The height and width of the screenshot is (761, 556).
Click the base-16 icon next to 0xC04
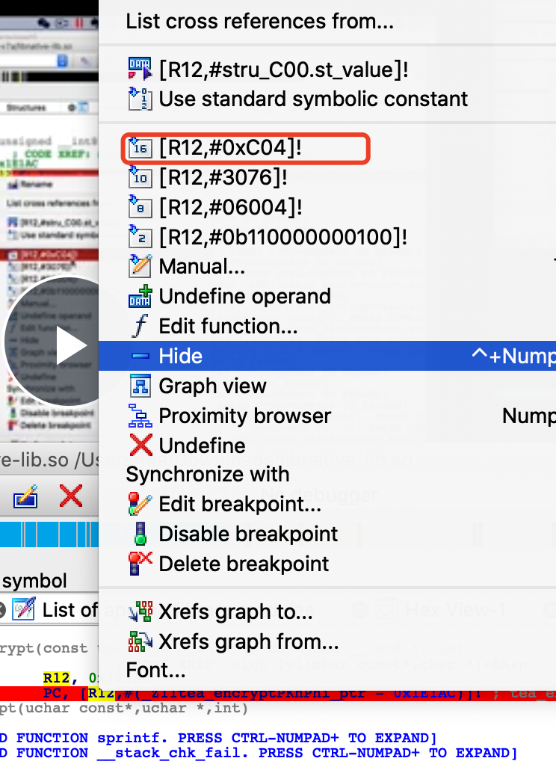(140, 147)
